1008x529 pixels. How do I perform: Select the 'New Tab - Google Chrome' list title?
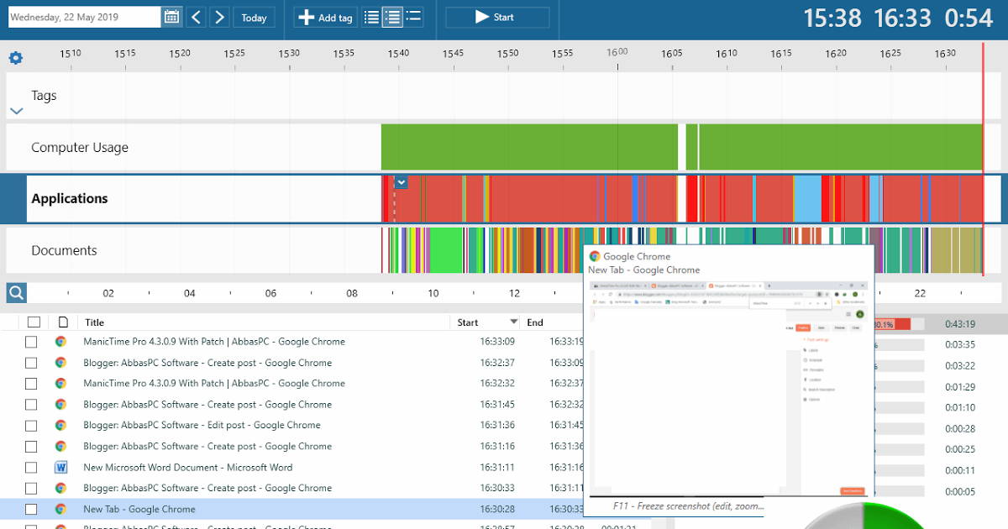[139, 509]
